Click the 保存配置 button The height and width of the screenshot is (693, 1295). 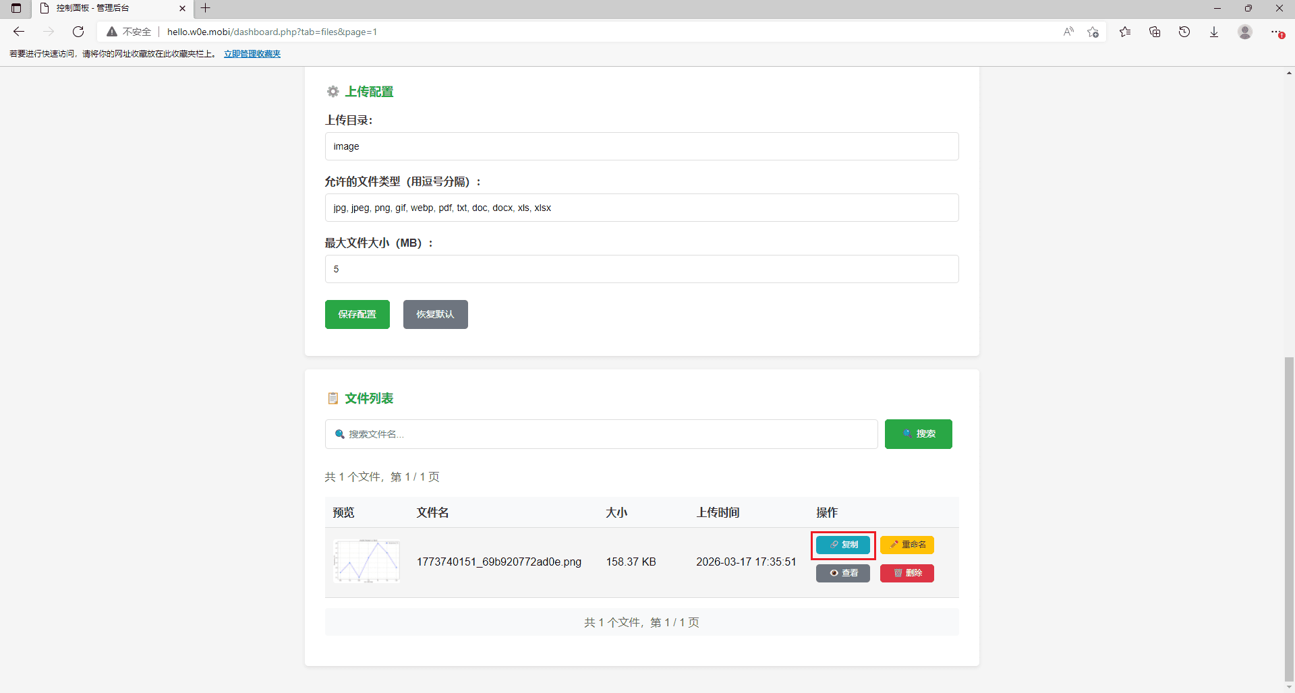tap(357, 314)
